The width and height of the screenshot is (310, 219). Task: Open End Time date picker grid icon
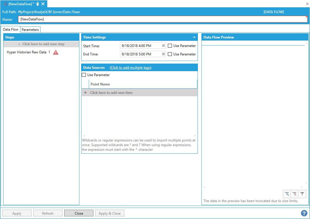tap(163, 54)
